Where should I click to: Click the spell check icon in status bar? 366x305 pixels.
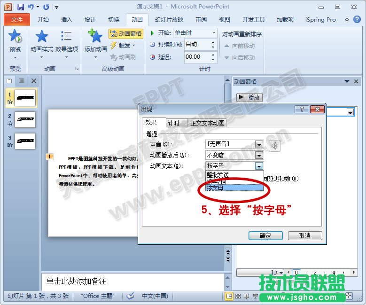130,296
